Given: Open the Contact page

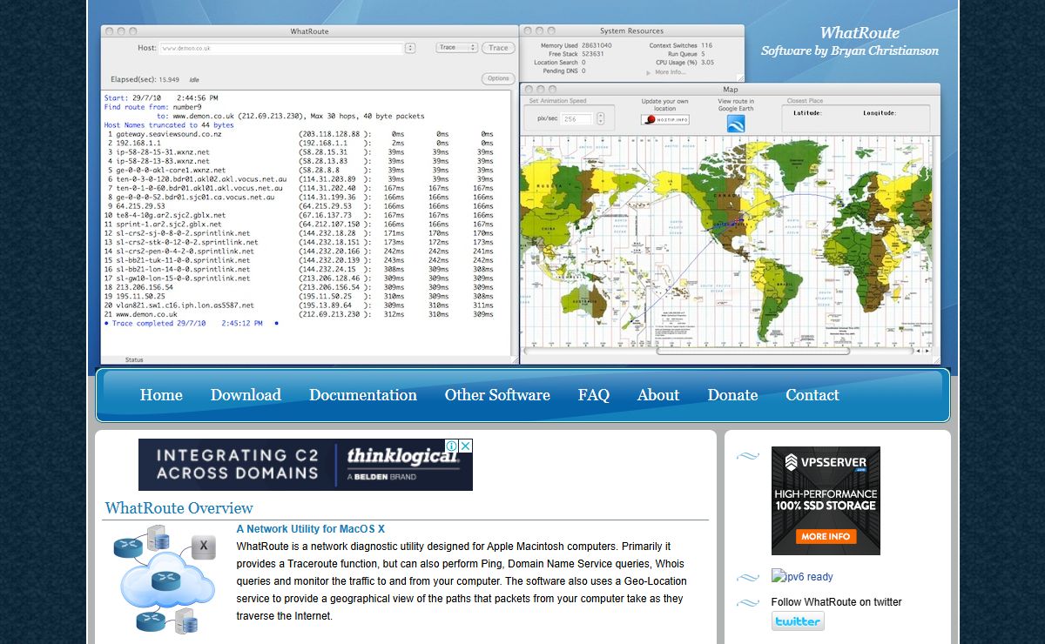Looking at the screenshot, I should (812, 395).
